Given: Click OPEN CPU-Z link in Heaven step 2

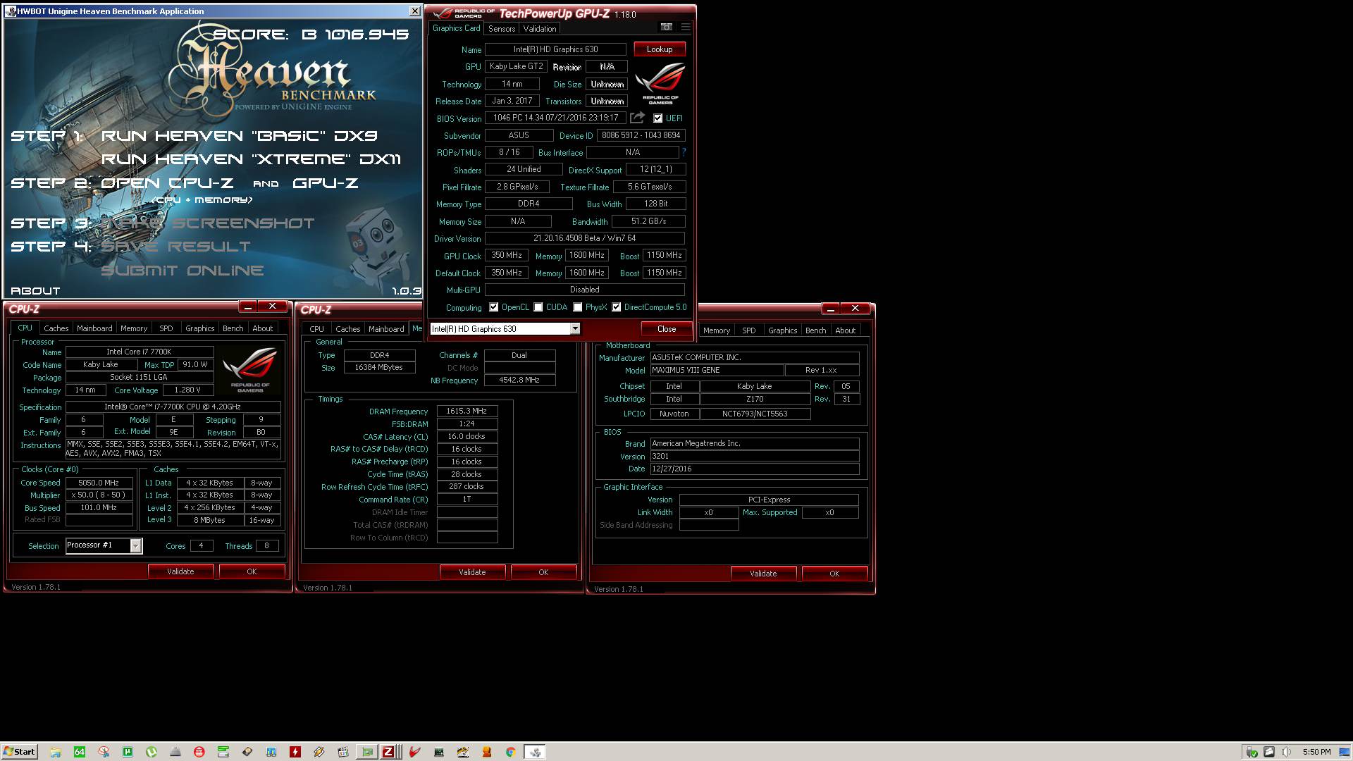Looking at the screenshot, I should pos(167,183).
